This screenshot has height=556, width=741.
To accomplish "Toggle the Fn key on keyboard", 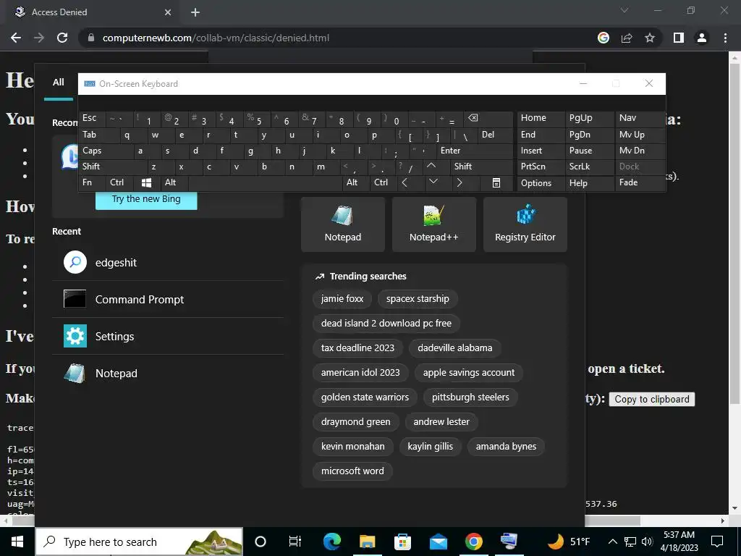I will pyautogui.click(x=93, y=182).
